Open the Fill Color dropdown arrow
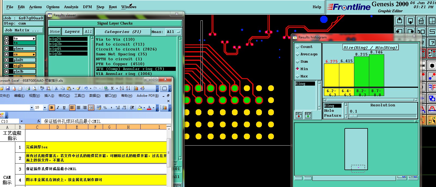This screenshot has width=436, height=187. (x=144, y=108)
